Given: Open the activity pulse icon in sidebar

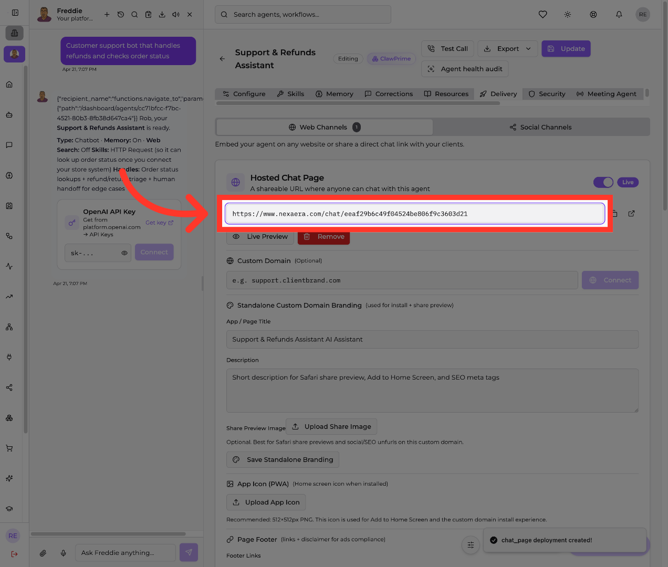Looking at the screenshot, I should click(x=9, y=266).
